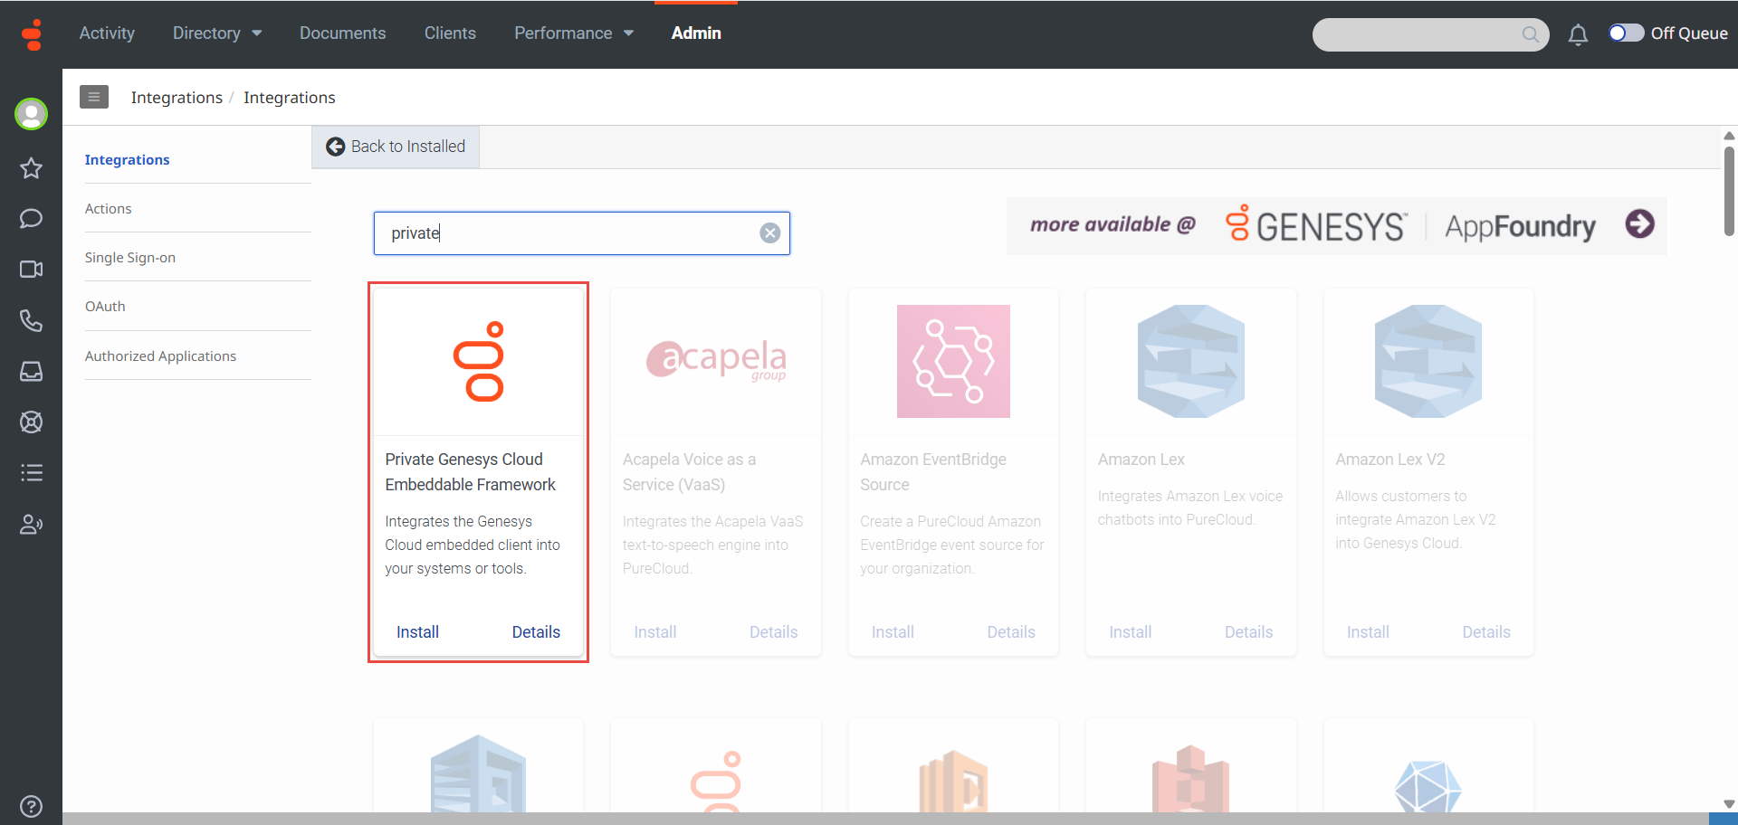This screenshot has height=825, width=1738.
Task: Click the favorites star sidebar icon
Action: [x=32, y=168]
